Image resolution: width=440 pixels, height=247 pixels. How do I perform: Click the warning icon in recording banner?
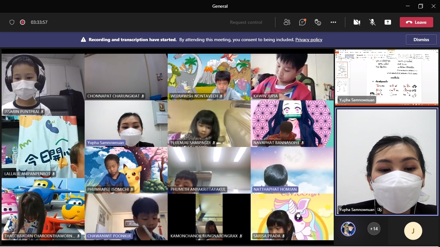tap(83, 40)
